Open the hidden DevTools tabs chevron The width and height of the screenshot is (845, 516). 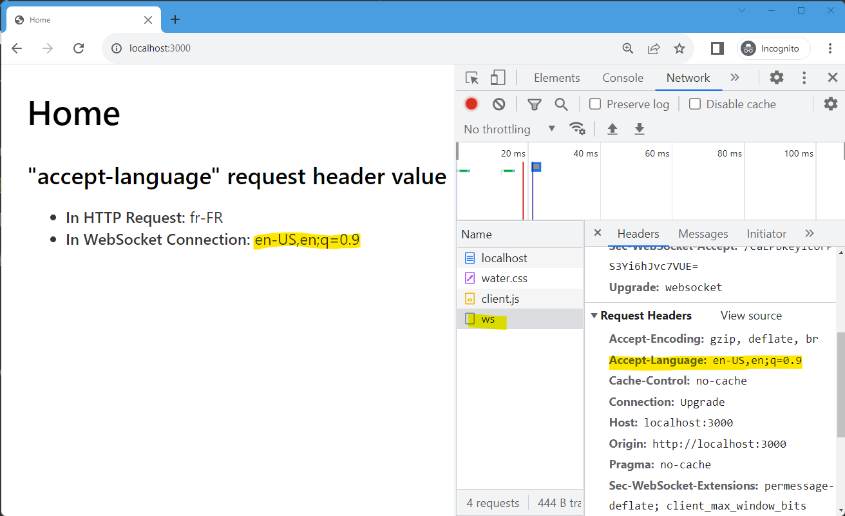click(735, 77)
